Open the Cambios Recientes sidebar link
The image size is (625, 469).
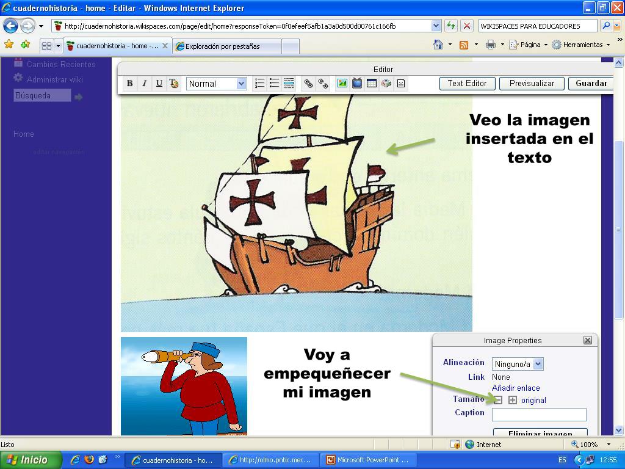click(x=61, y=64)
